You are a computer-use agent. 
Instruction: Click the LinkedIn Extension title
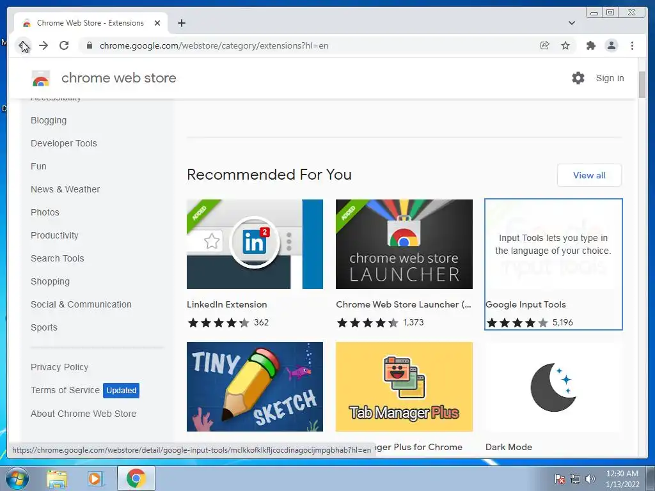227,304
